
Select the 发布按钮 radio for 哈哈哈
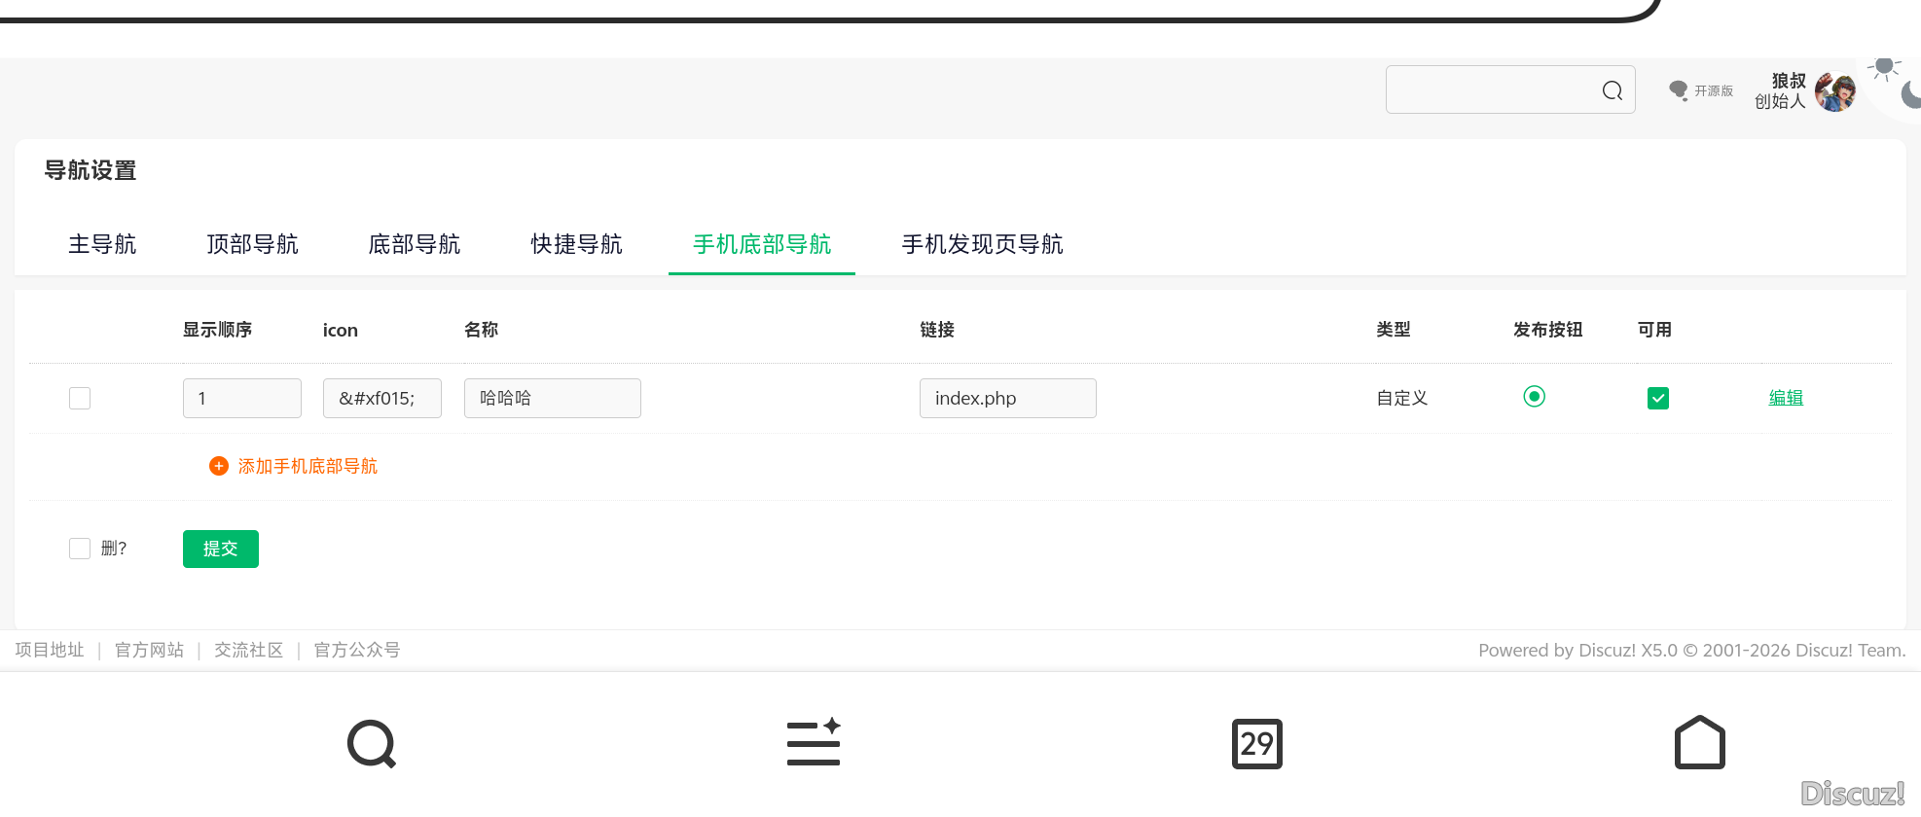coord(1535,396)
